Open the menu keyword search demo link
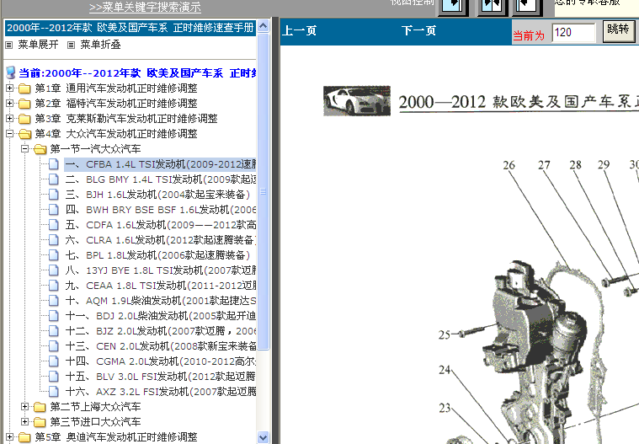639x444 pixels. 145,7
